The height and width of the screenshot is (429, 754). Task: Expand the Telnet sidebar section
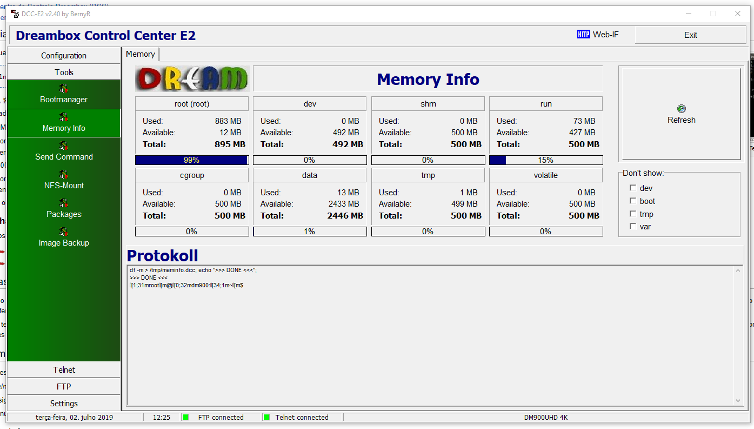(64, 370)
